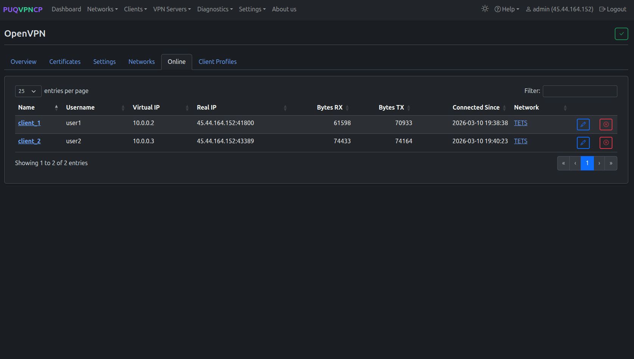Switch to the Client Profiles tab
The image size is (634, 359).
(x=218, y=62)
